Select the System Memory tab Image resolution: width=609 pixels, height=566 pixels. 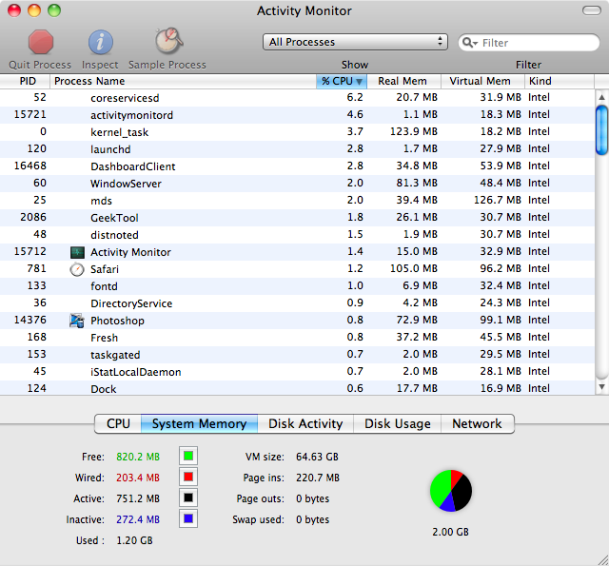coord(199,423)
